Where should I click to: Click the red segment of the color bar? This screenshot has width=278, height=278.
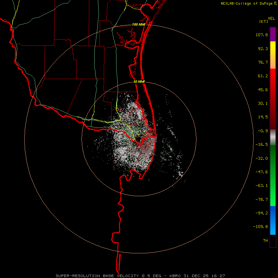[273, 99]
